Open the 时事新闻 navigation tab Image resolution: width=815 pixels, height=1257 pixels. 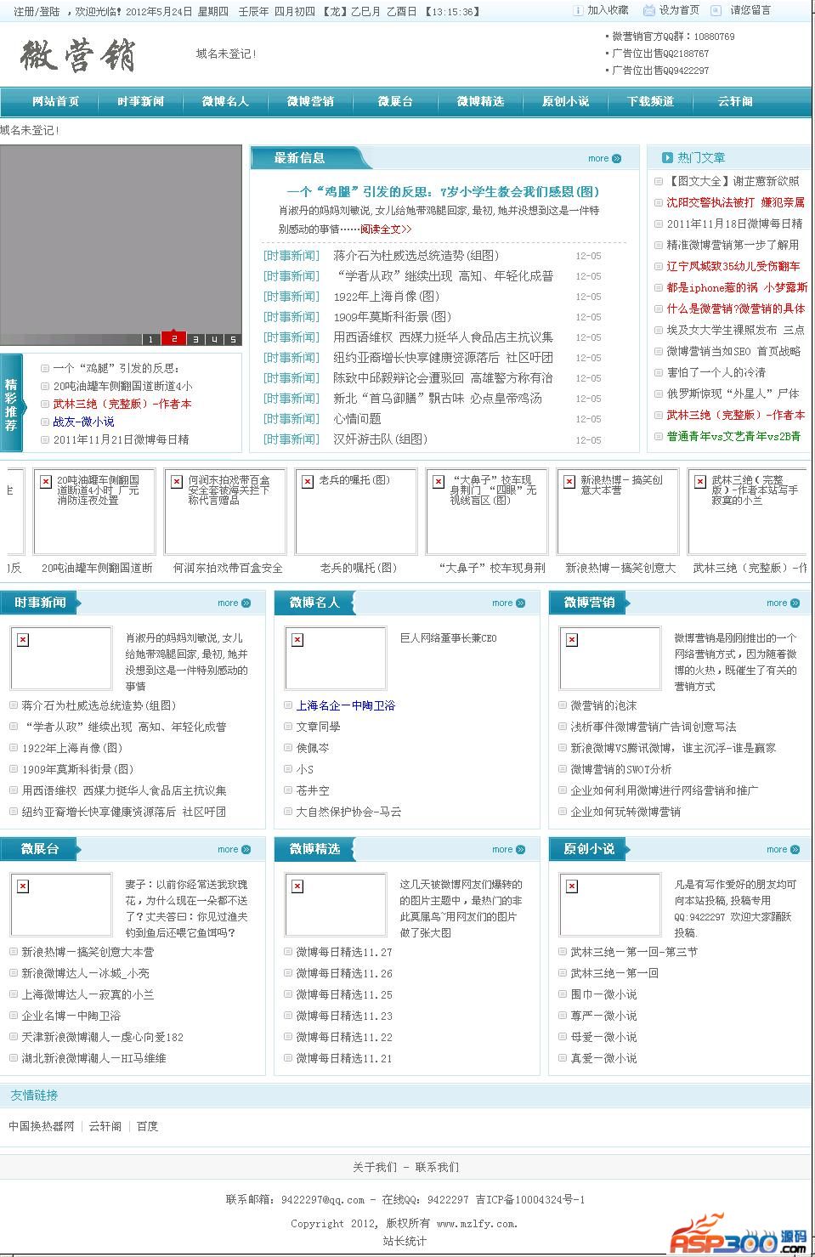coord(140,101)
